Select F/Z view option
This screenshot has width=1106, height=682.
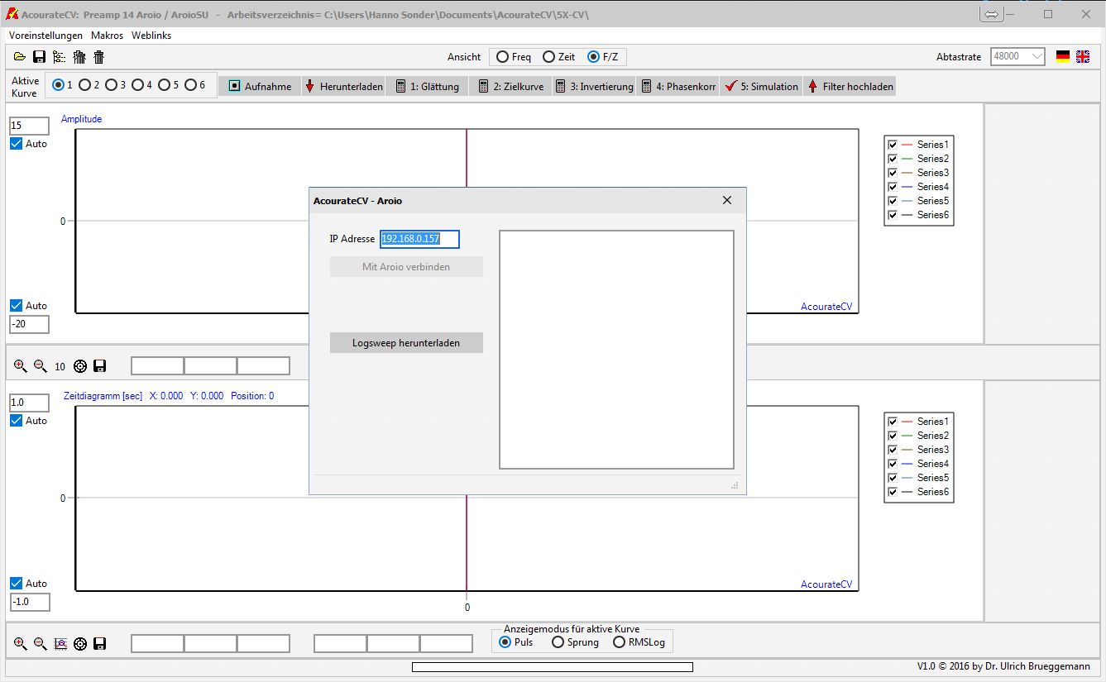pos(603,57)
